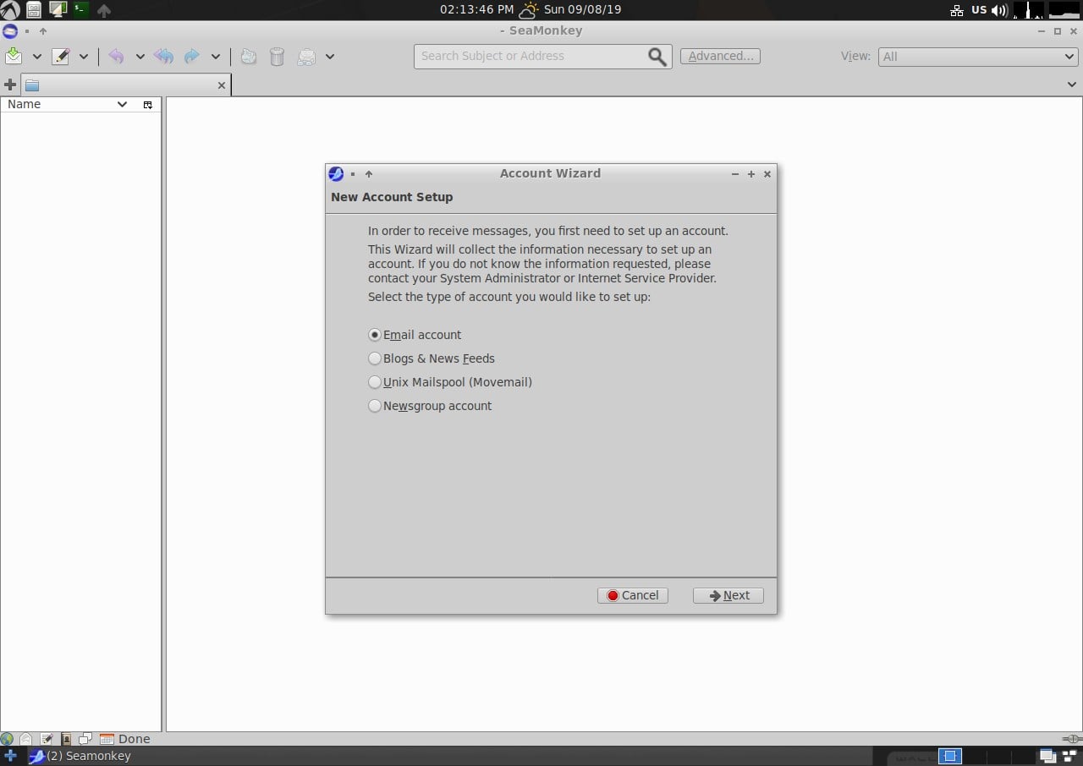Launch the terminal from top panel
This screenshot has width=1083, height=766.
(x=80, y=10)
